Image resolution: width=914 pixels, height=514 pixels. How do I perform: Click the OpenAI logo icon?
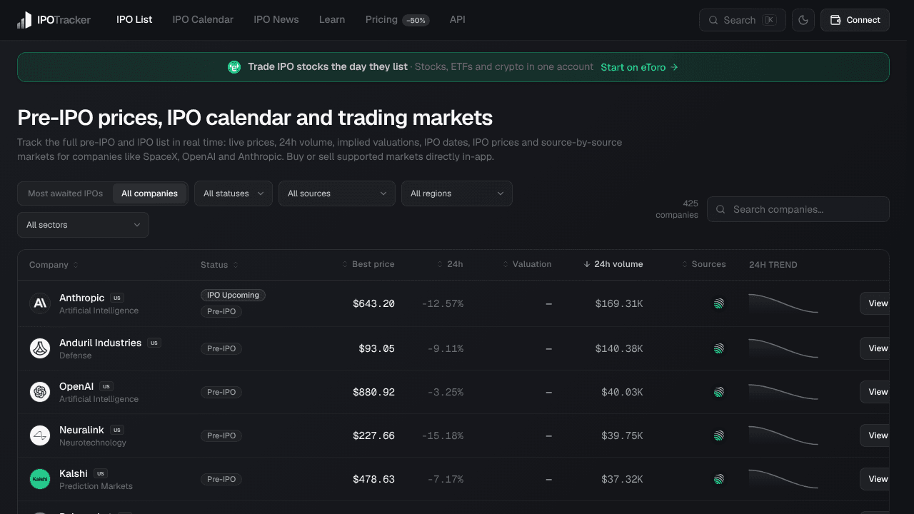pyautogui.click(x=40, y=392)
